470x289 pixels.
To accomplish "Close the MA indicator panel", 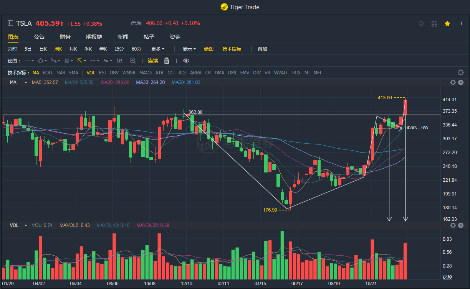I will 461,82.
